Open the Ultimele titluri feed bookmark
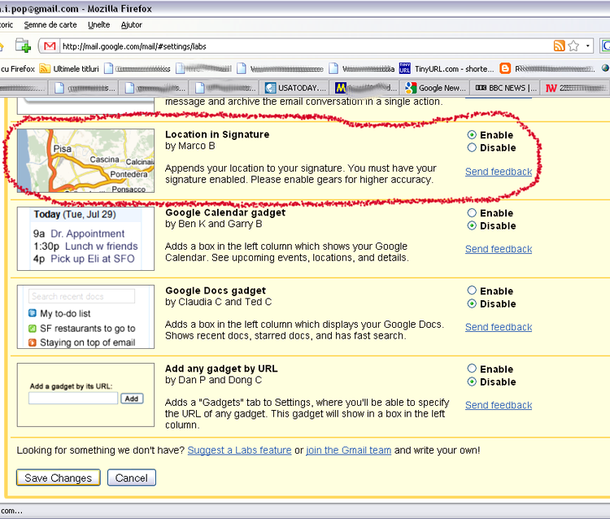Screen dimensions: 610x519 click(x=69, y=69)
